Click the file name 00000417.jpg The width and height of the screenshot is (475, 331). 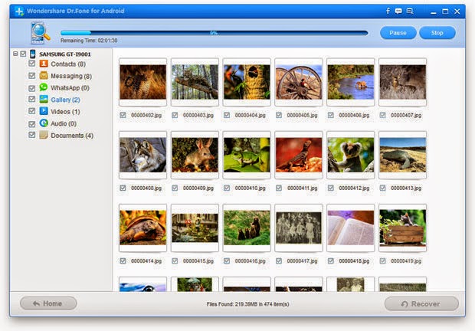pos(302,261)
